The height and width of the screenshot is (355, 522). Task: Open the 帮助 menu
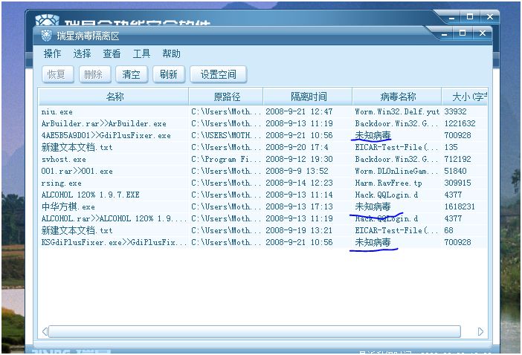click(171, 53)
